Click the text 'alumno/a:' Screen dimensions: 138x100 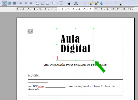tap(34, 89)
